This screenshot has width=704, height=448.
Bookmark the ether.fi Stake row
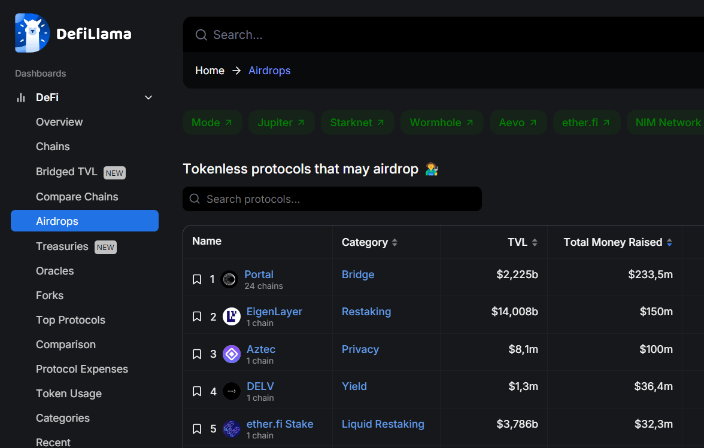tap(196, 429)
